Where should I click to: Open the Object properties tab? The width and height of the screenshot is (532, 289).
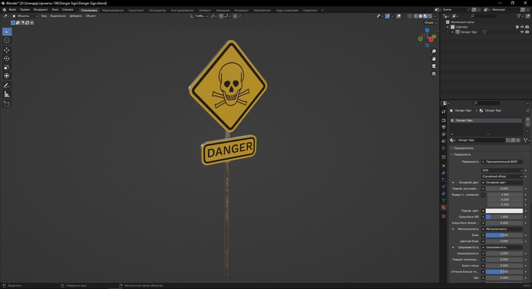point(444,166)
